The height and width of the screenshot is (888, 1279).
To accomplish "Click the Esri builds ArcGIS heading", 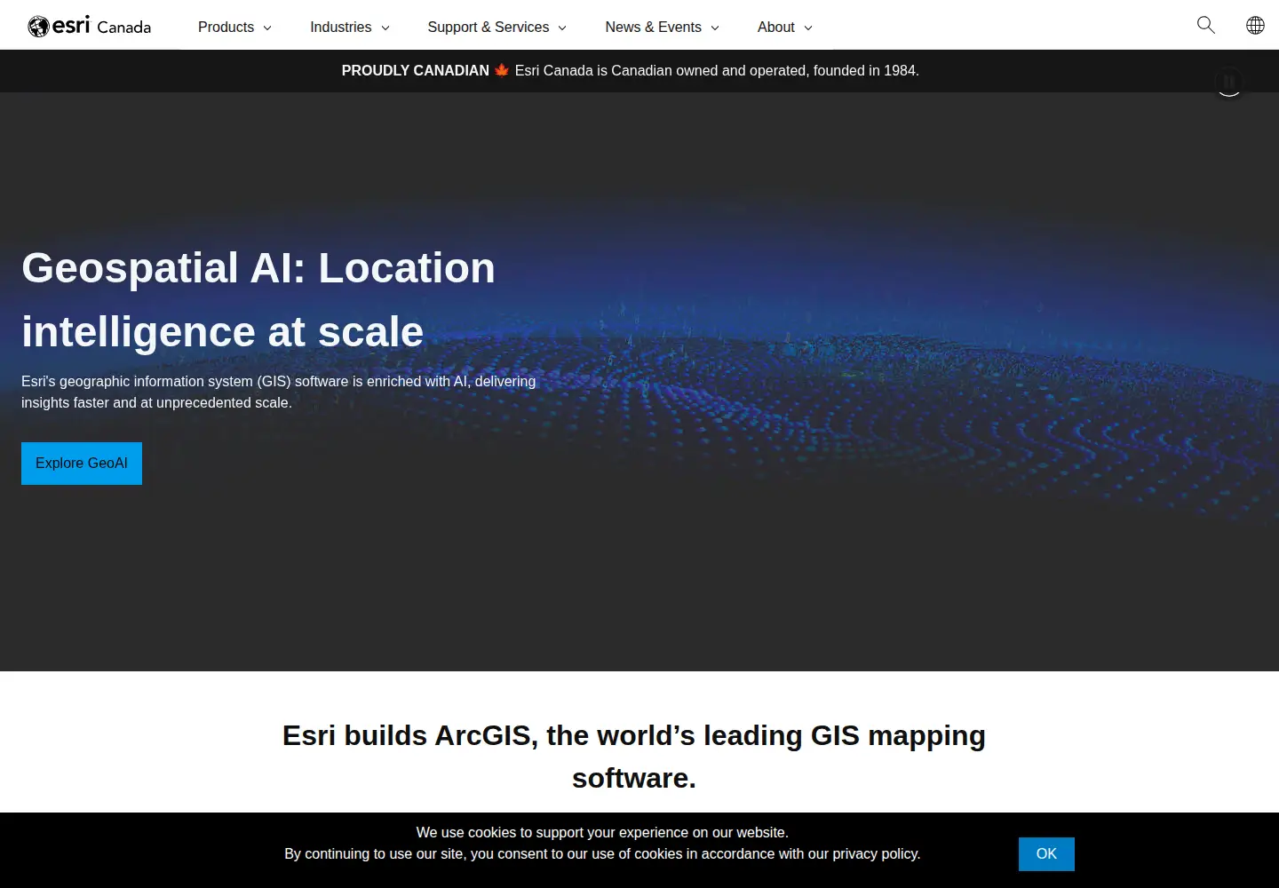I will tap(634, 757).
